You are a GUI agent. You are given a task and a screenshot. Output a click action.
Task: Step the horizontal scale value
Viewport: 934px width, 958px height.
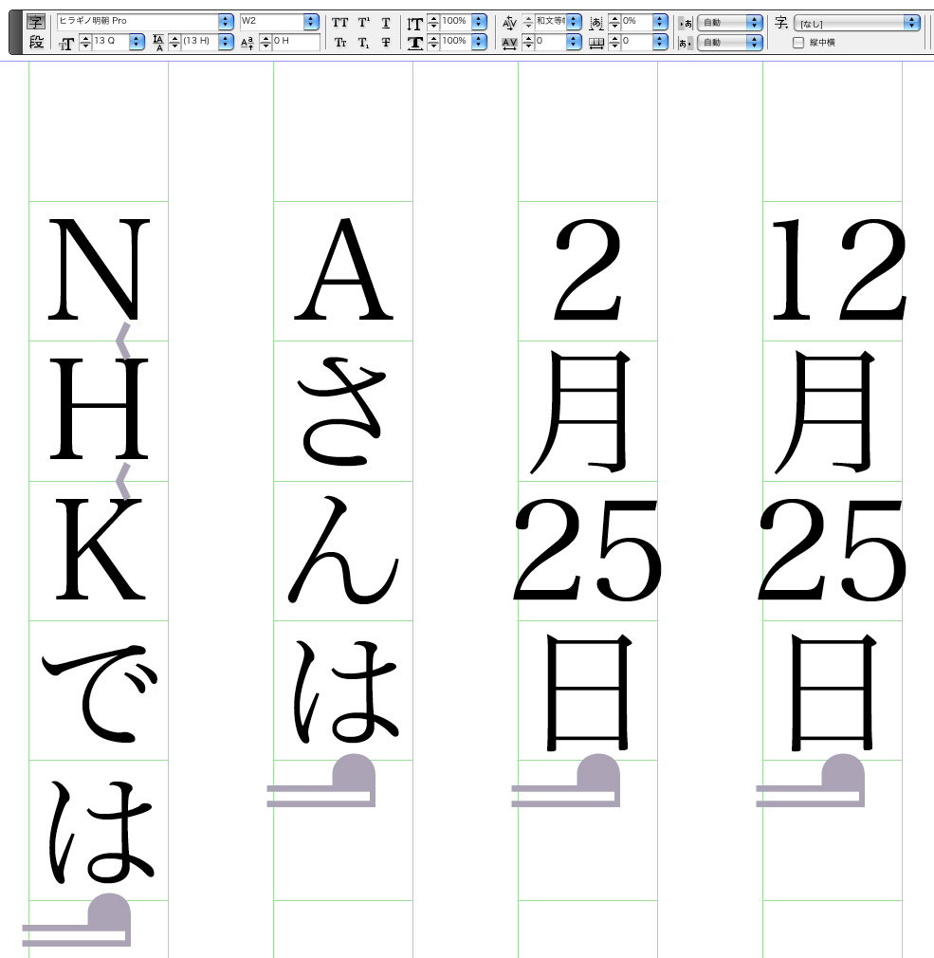click(x=433, y=42)
